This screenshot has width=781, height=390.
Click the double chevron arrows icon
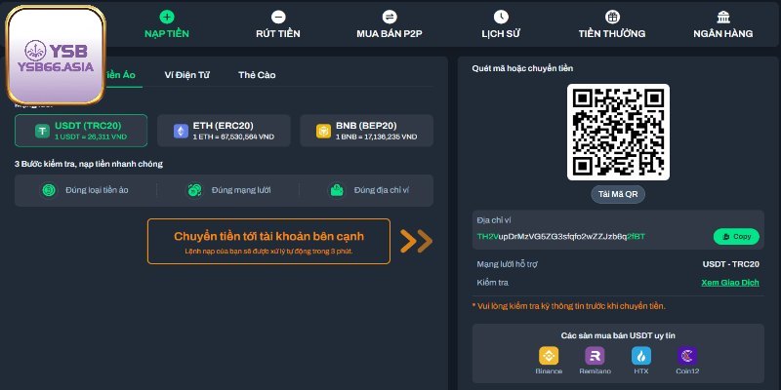point(416,241)
